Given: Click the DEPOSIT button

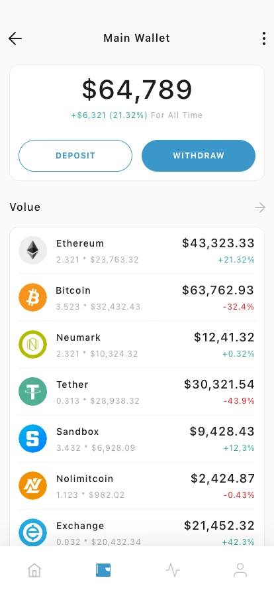Looking at the screenshot, I should (75, 156).
